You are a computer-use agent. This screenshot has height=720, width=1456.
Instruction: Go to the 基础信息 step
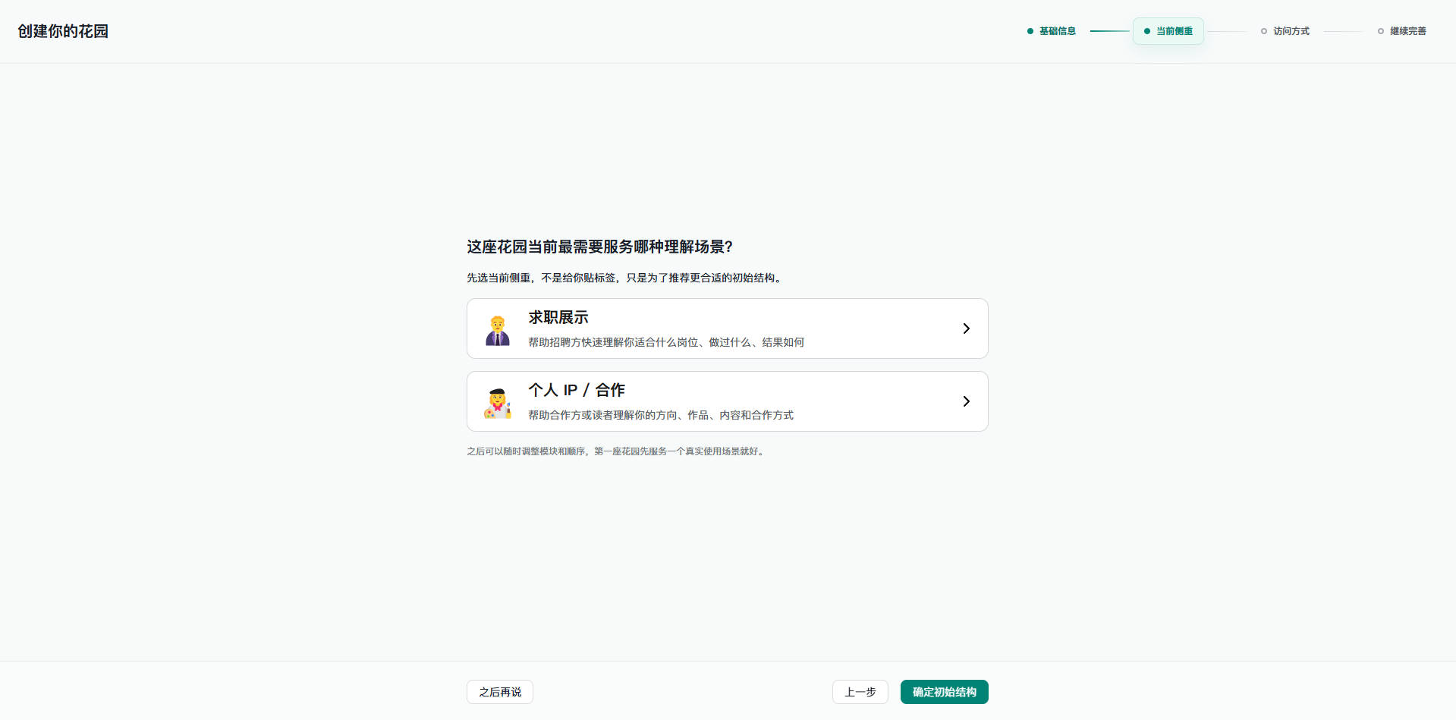click(1052, 31)
